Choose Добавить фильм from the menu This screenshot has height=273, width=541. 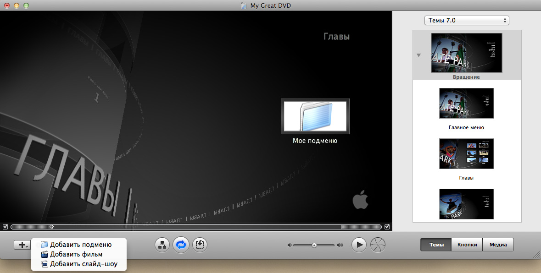pos(76,254)
